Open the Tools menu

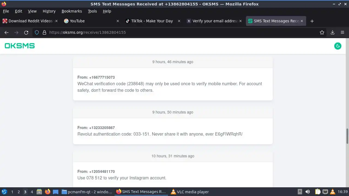click(92, 11)
